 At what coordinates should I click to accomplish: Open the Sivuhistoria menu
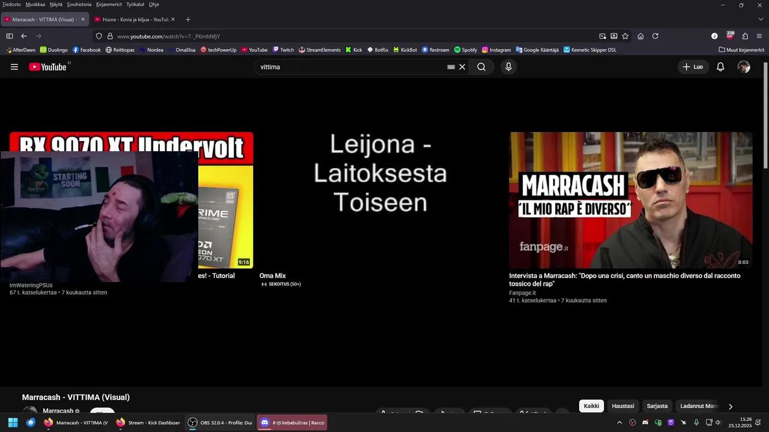[79, 4]
